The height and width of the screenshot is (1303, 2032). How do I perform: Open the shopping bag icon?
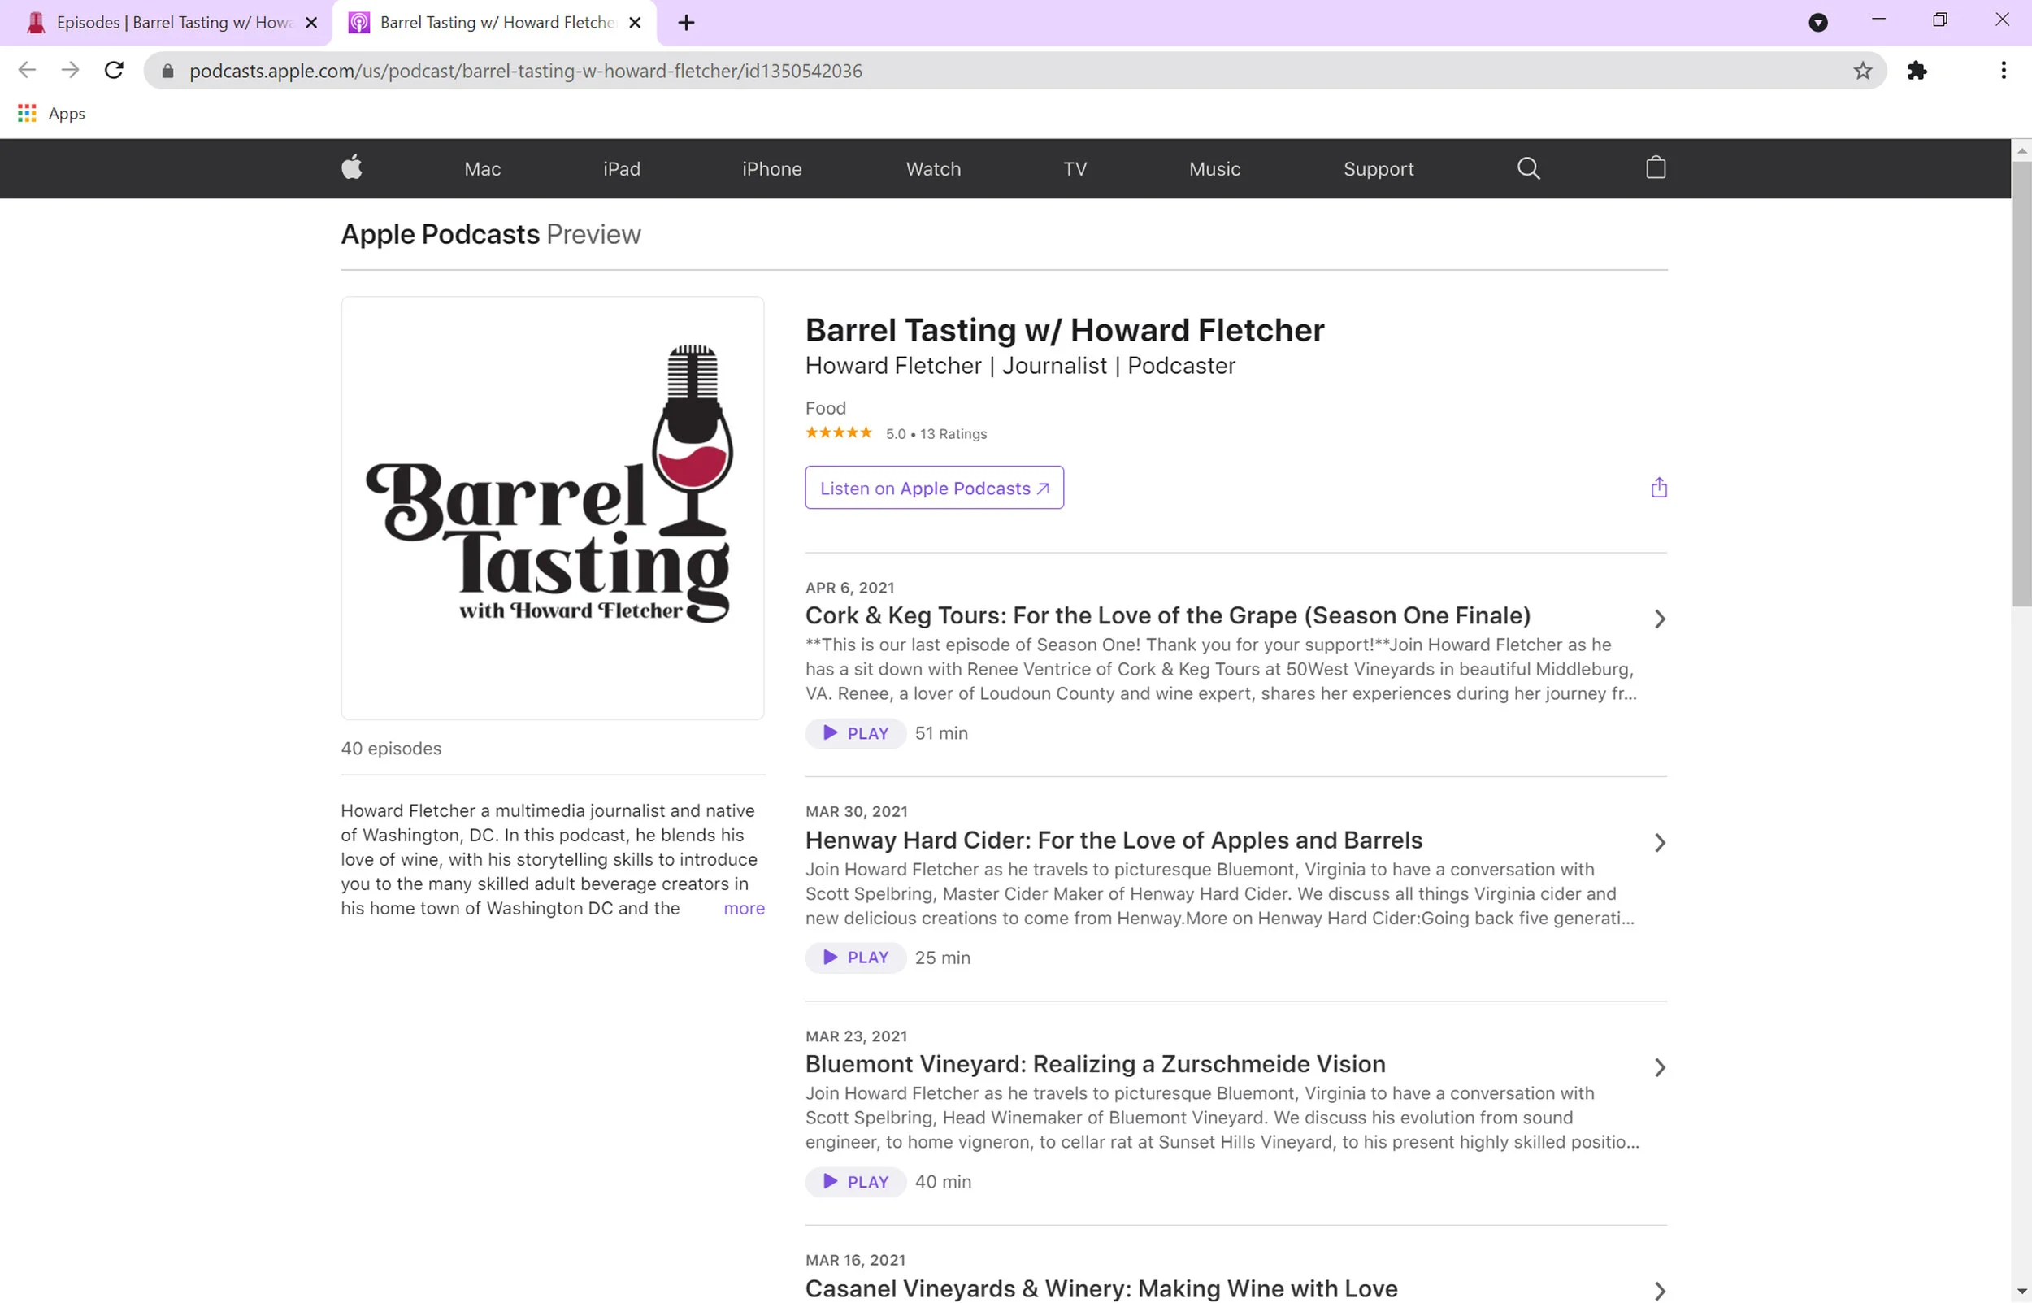[1655, 167]
